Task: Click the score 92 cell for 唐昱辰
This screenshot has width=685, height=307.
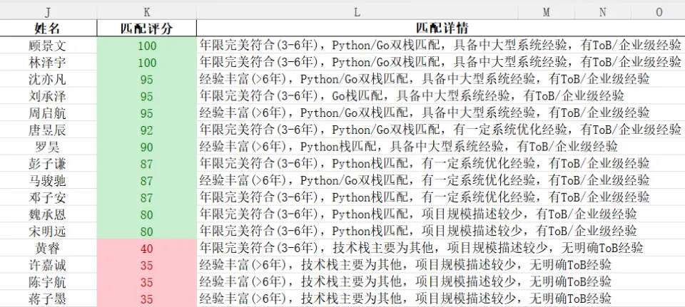Action: [x=146, y=130]
